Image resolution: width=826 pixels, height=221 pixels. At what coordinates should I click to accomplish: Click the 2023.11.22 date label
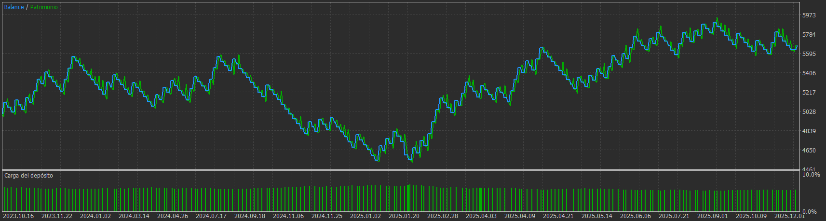click(57, 216)
